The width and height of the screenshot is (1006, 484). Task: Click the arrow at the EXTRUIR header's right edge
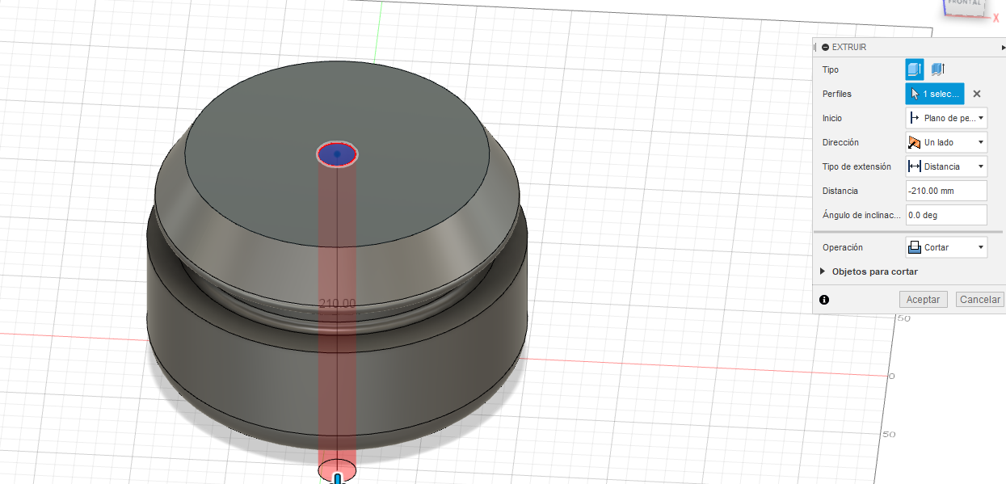point(1002,48)
